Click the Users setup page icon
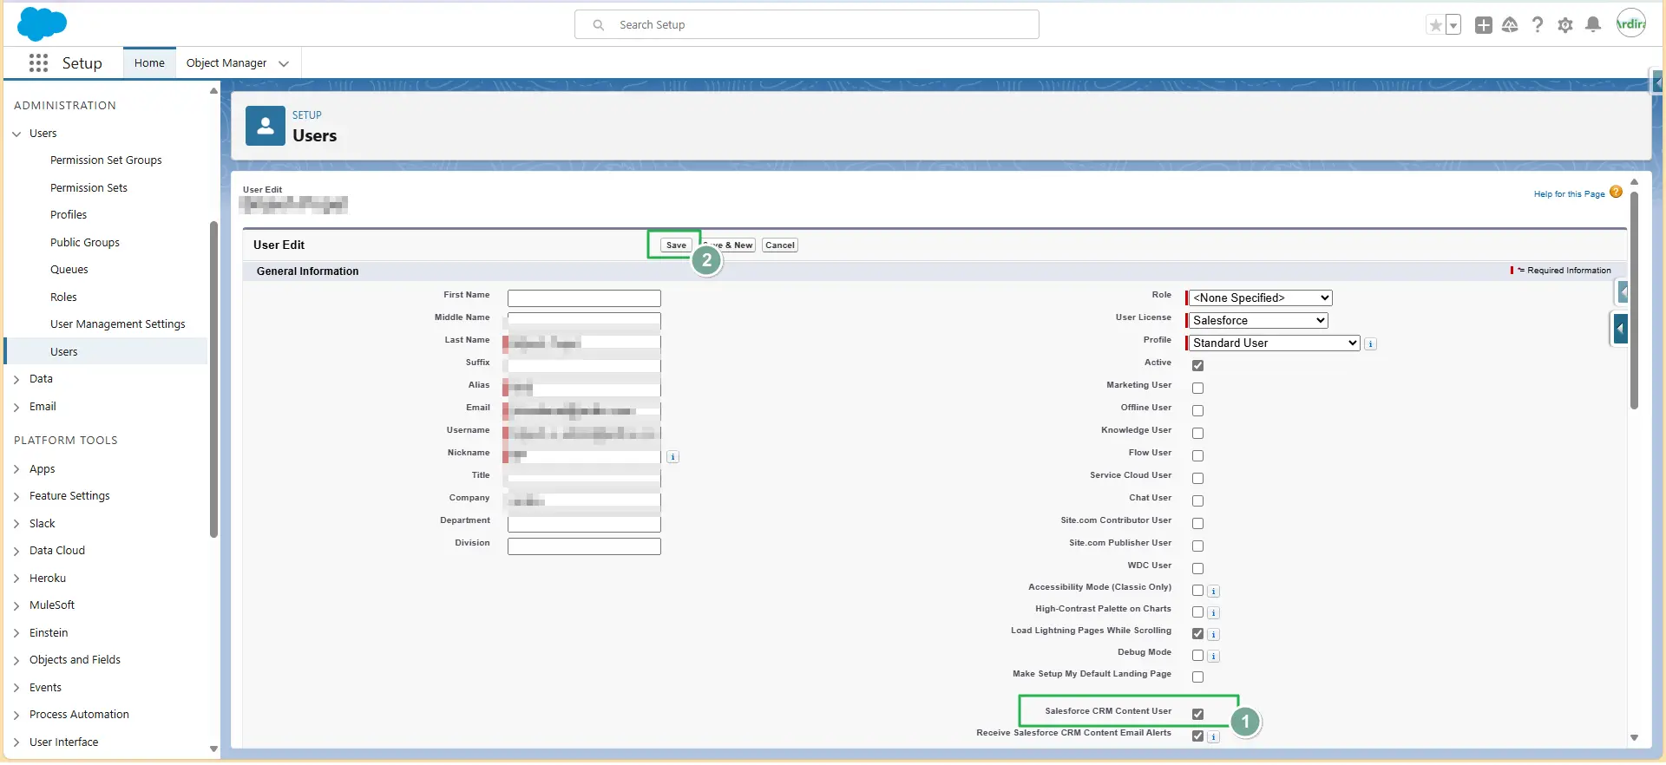Viewport: 1666px width, 765px height. (266, 126)
